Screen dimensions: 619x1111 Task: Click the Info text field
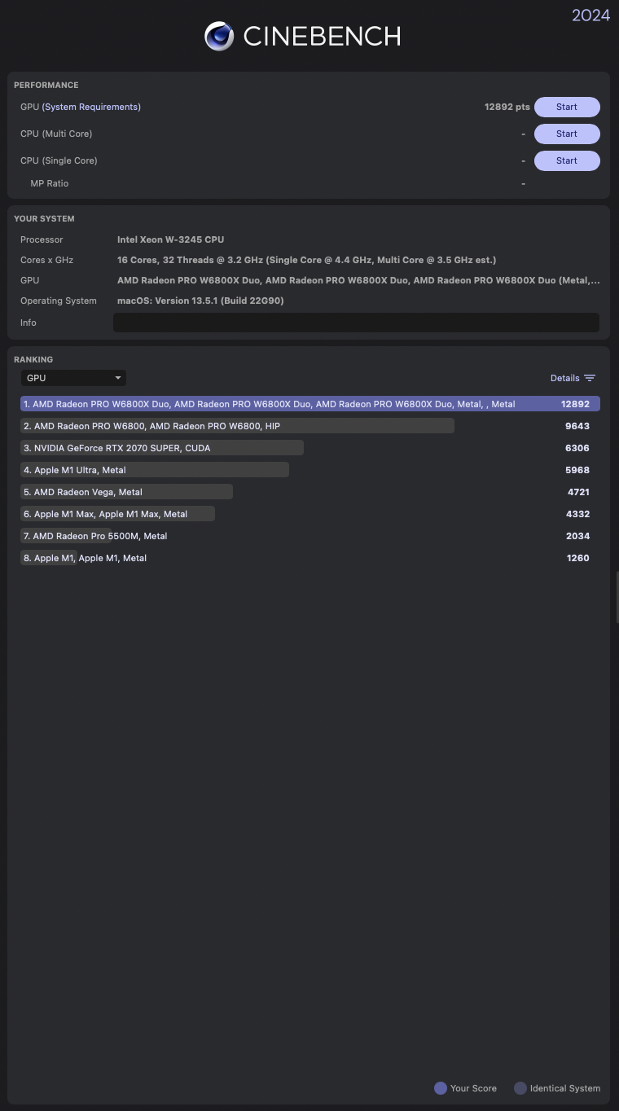pos(356,323)
